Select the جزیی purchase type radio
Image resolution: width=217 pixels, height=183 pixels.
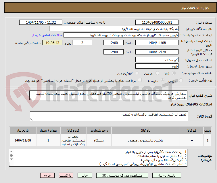click(x=181, y=80)
